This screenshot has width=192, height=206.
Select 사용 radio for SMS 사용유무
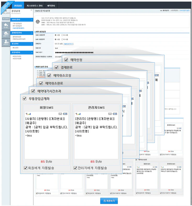pyautogui.click(x=56, y=35)
